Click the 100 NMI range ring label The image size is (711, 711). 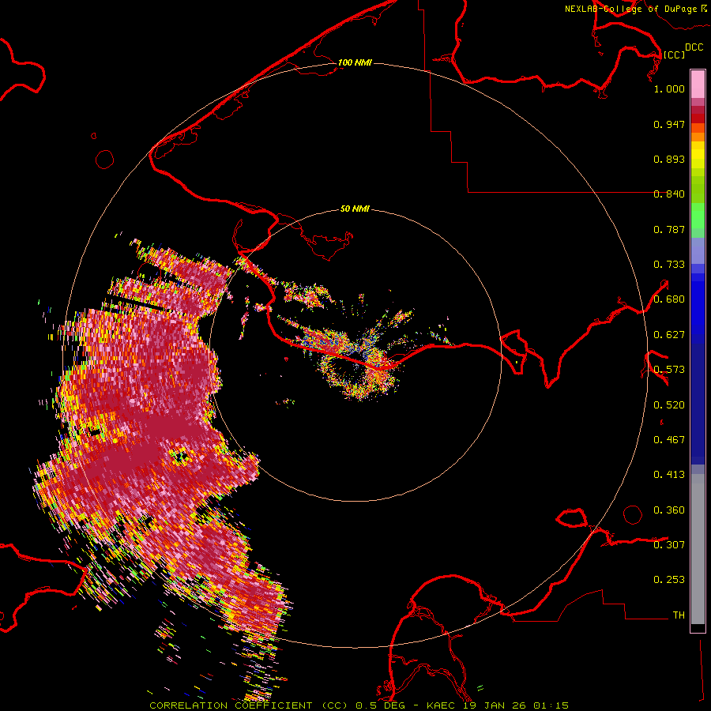click(355, 62)
